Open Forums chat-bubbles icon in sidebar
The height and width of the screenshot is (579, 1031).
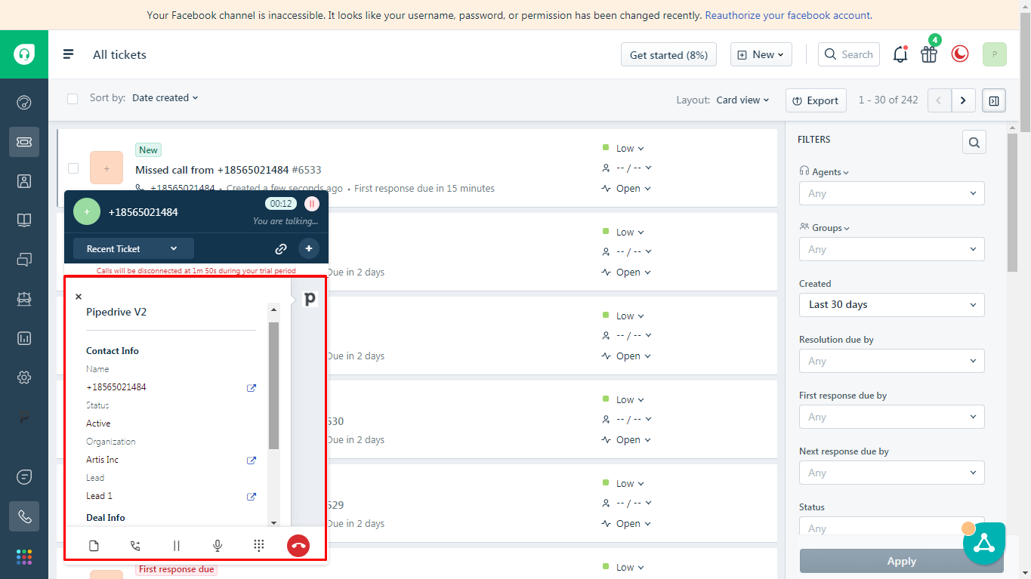pos(24,260)
